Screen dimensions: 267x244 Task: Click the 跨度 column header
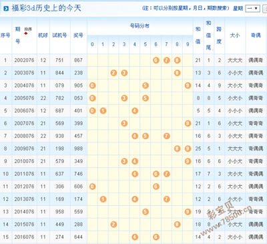(219, 35)
